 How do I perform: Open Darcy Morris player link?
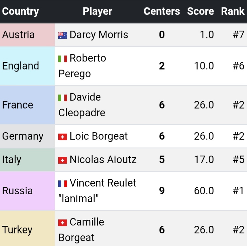pos(99,35)
